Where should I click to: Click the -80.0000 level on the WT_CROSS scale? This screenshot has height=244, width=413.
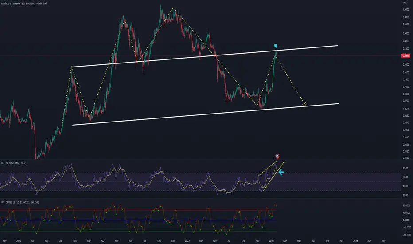pyautogui.click(x=406, y=235)
